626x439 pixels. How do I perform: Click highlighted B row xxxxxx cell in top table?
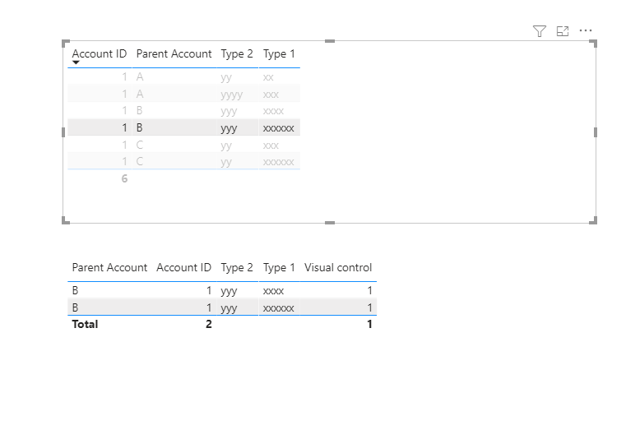tap(278, 128)
